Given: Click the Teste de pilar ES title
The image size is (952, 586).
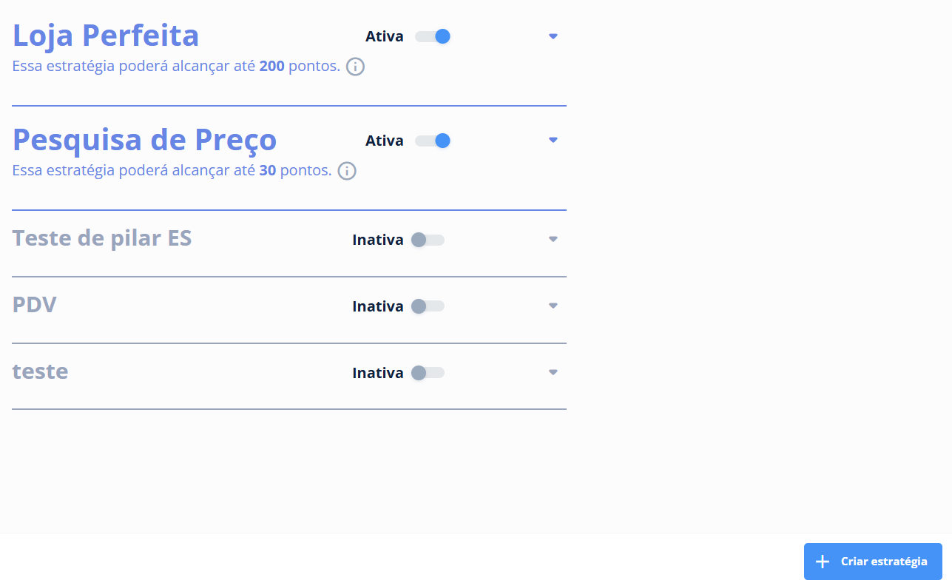Looking at the screenshot, I should click(102, 238).
